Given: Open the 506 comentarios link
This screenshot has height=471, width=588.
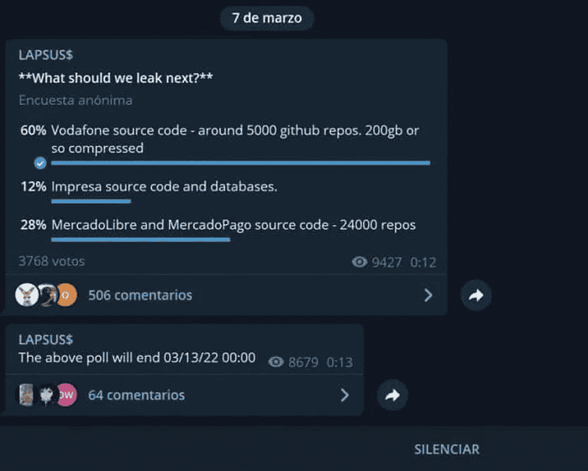Looking at the screenshot, I should pos(140,295).
